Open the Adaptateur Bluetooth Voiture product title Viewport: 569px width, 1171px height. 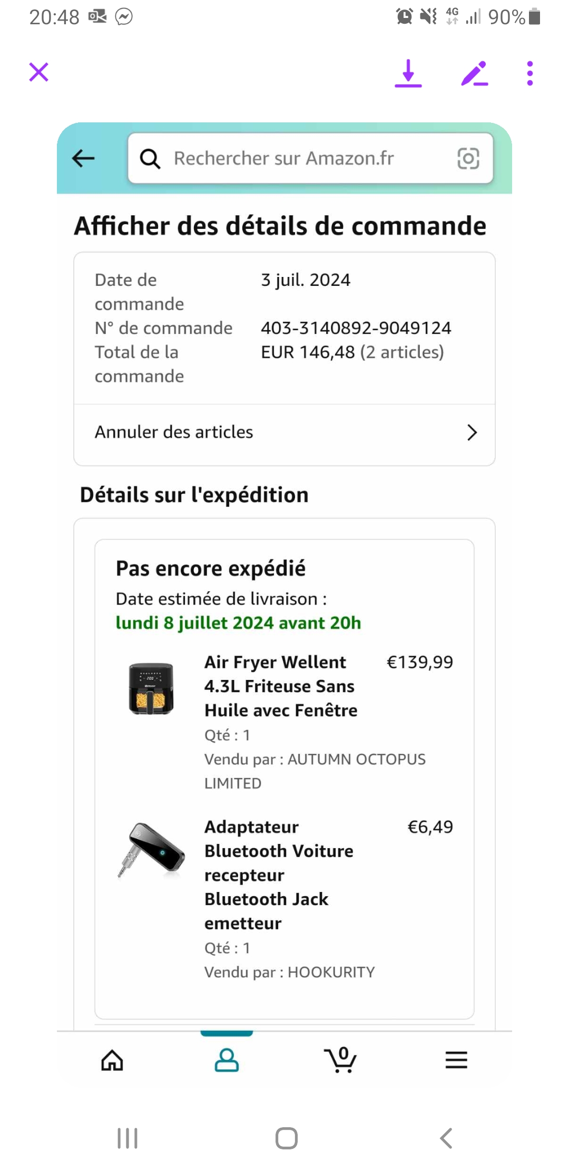pos(278,875)
